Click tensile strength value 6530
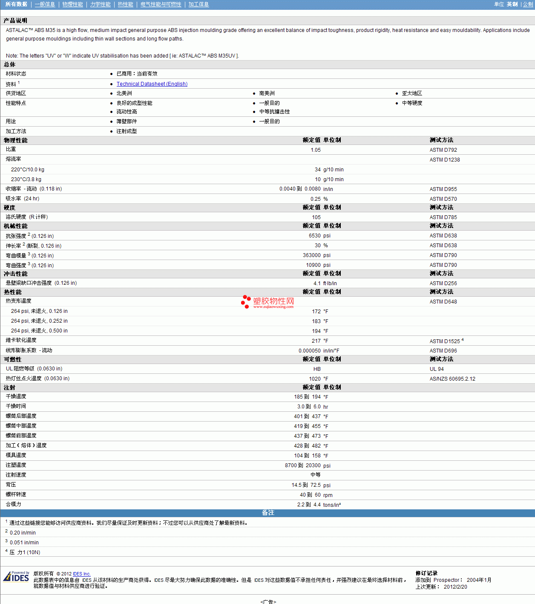535x604 pixels. click(x=315, y=236)
